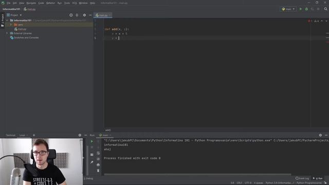Open the File menu

pos(9,3)
